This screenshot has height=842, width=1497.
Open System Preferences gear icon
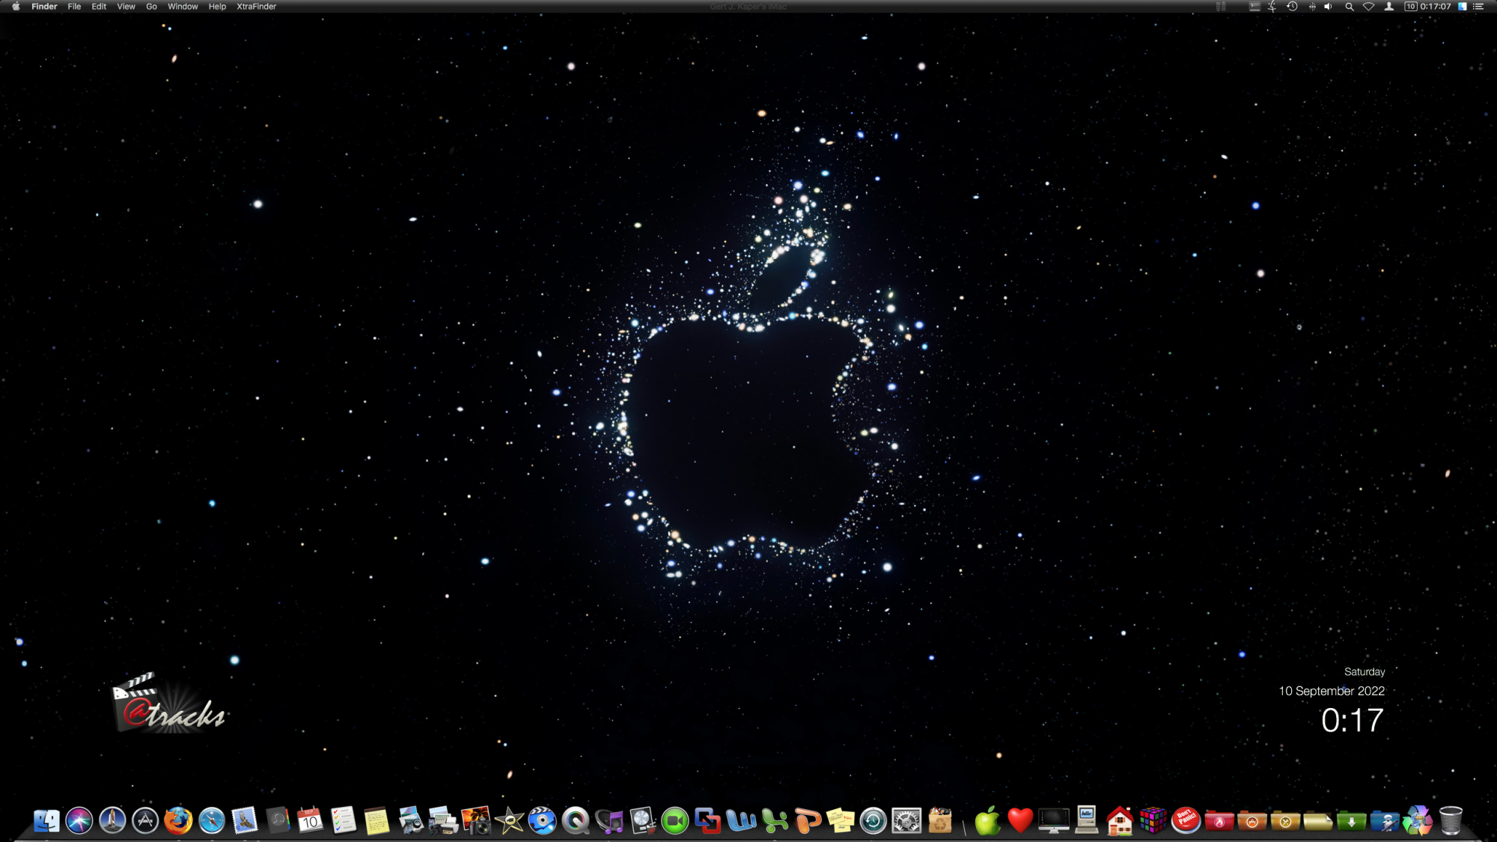tap(906, 822)
